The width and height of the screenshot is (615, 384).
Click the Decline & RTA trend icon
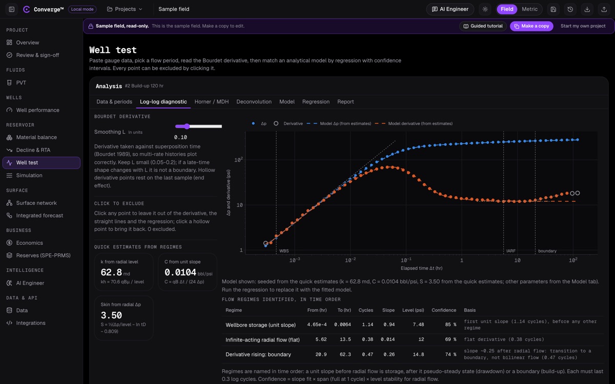coord(9,150)
